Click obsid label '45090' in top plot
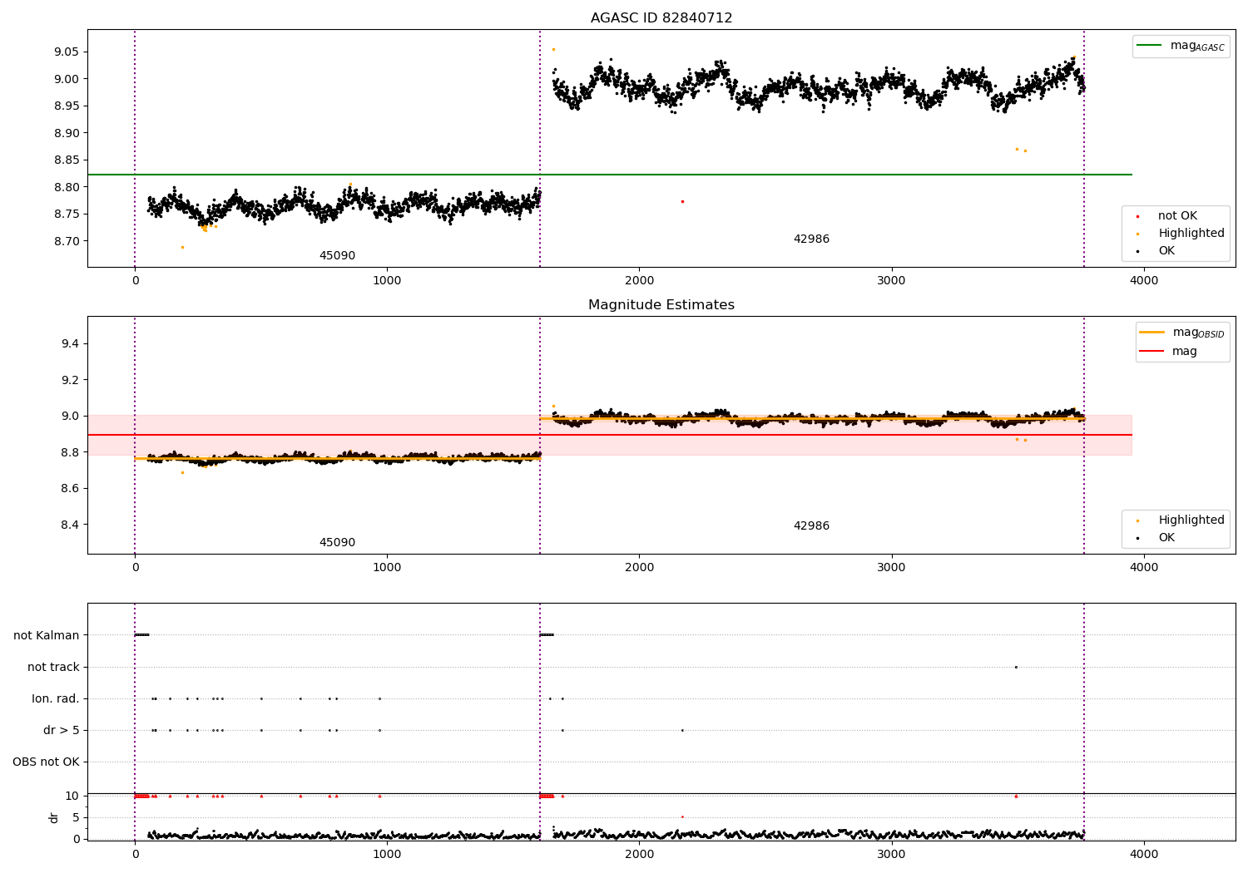Screen dimensions: 1248x873 (337, 256)
